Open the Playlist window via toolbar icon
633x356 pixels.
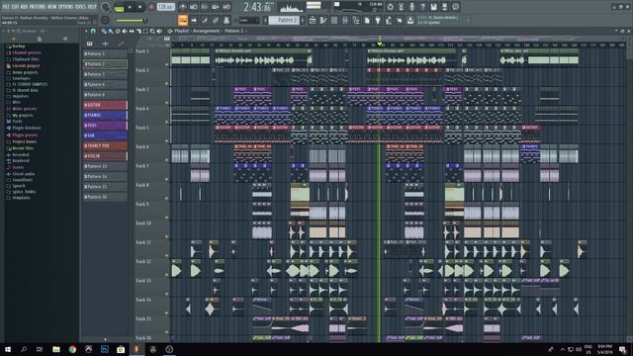click(x=313, y=20)
